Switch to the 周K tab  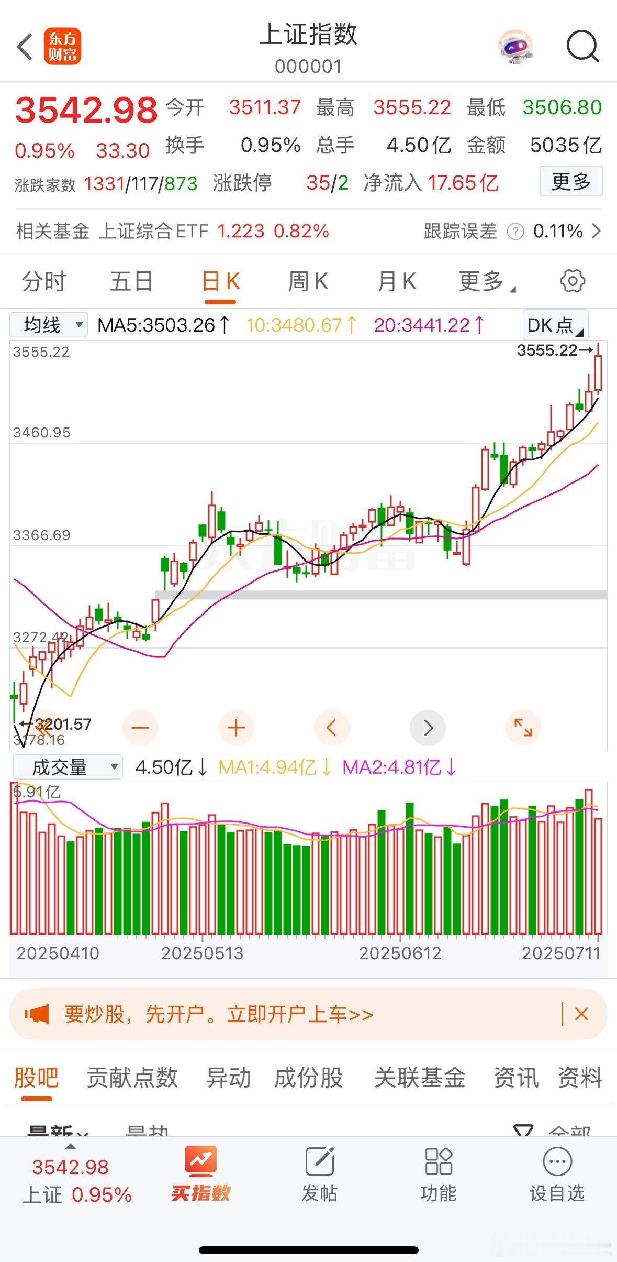point(308,281)
